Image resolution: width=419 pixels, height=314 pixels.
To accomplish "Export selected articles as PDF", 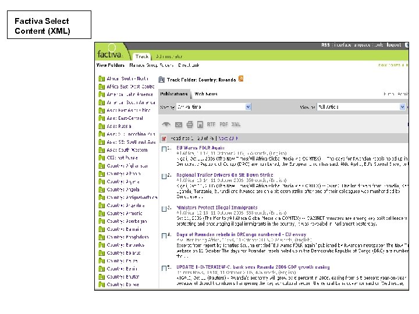I will coord(223,124).
